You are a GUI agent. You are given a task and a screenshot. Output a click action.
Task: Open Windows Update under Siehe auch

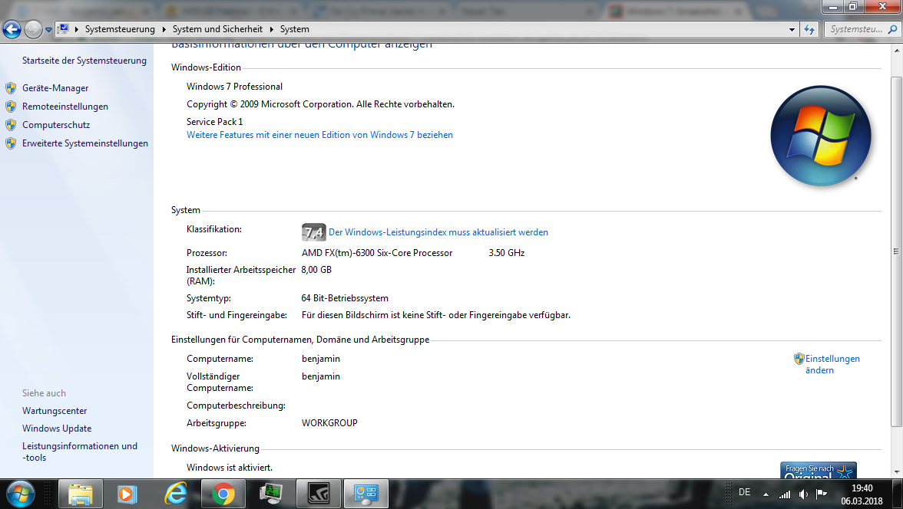(57, 429)
